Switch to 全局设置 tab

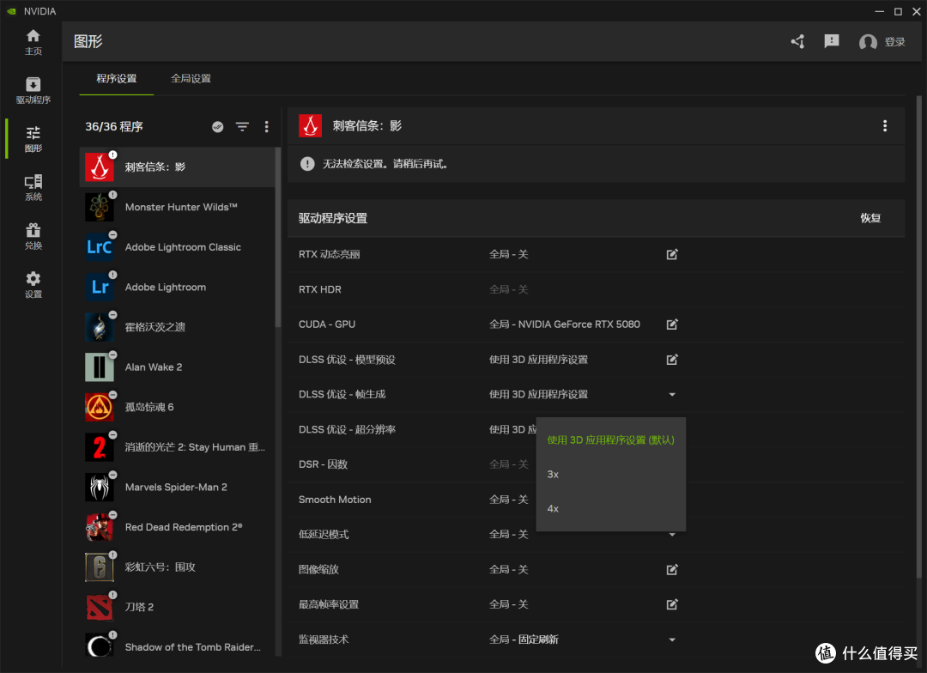(191, 79)
